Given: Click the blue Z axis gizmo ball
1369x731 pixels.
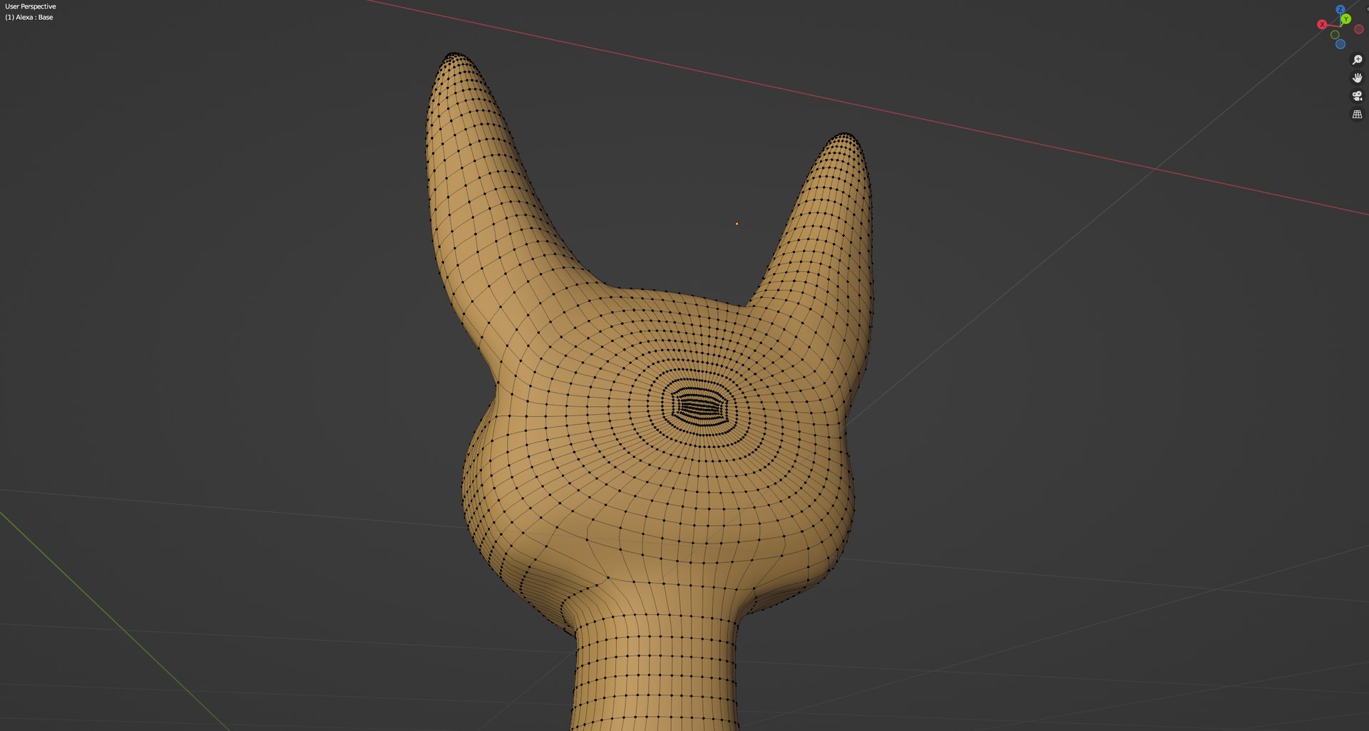Looking at the screenshot, I should pyautogui.click(x=1340, y=9).
